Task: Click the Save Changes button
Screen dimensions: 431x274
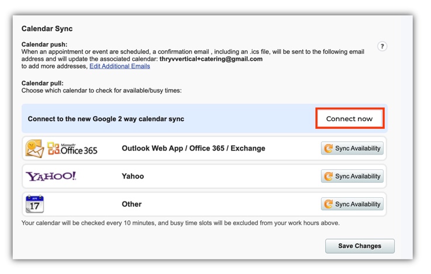Action: click(360, 246)
